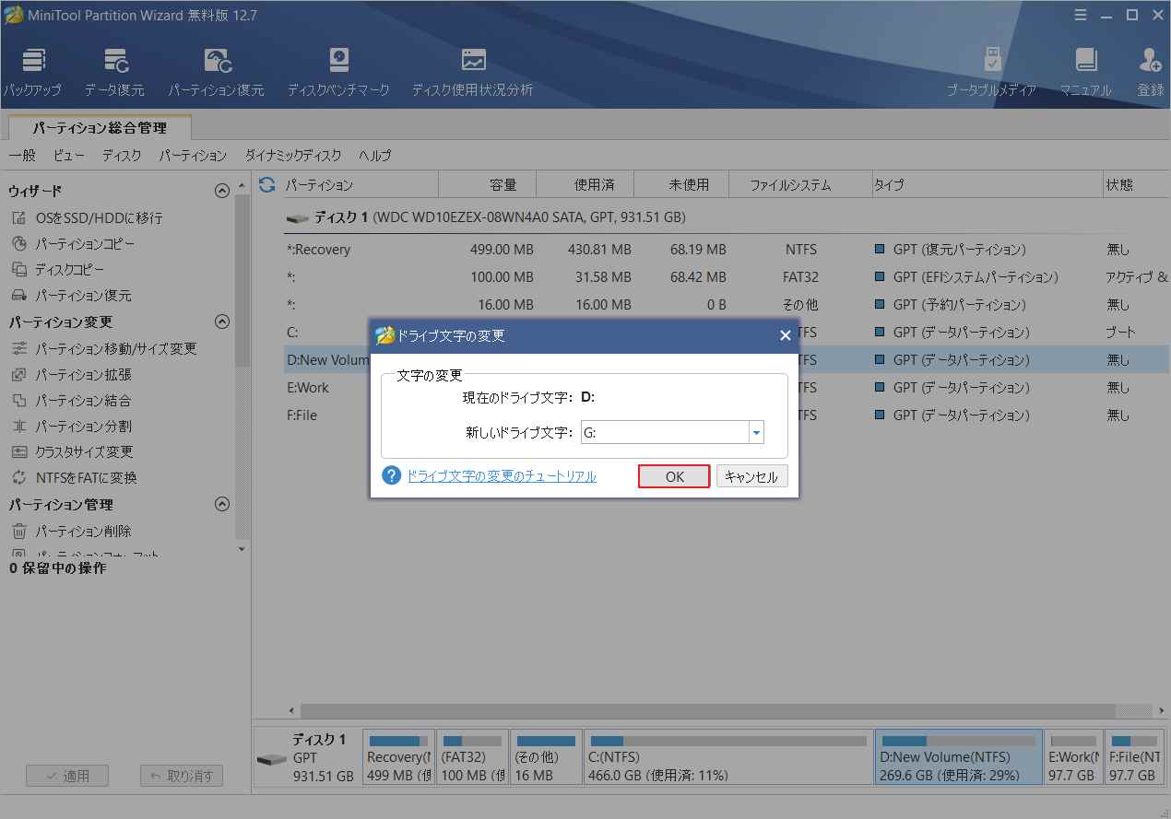Expand the new drive letter G: dropdown
This screenshot has width=1171, height=819.
[x=756, y=432]
